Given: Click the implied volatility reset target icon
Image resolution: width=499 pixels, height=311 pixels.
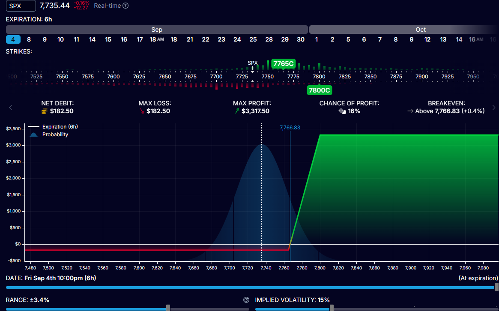Looking at the screenshot, I should (x=246, y=300).
